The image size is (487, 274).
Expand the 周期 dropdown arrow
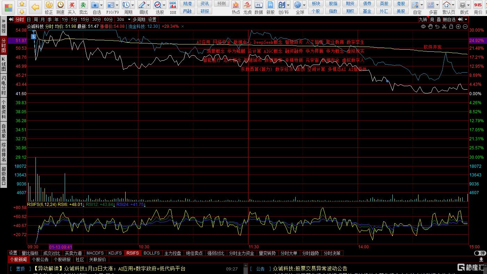pos(133,5)
